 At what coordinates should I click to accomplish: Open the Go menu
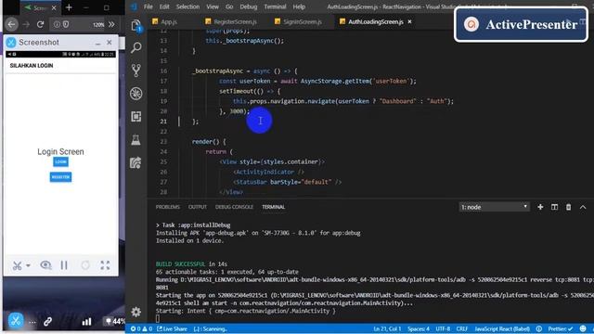229,6
